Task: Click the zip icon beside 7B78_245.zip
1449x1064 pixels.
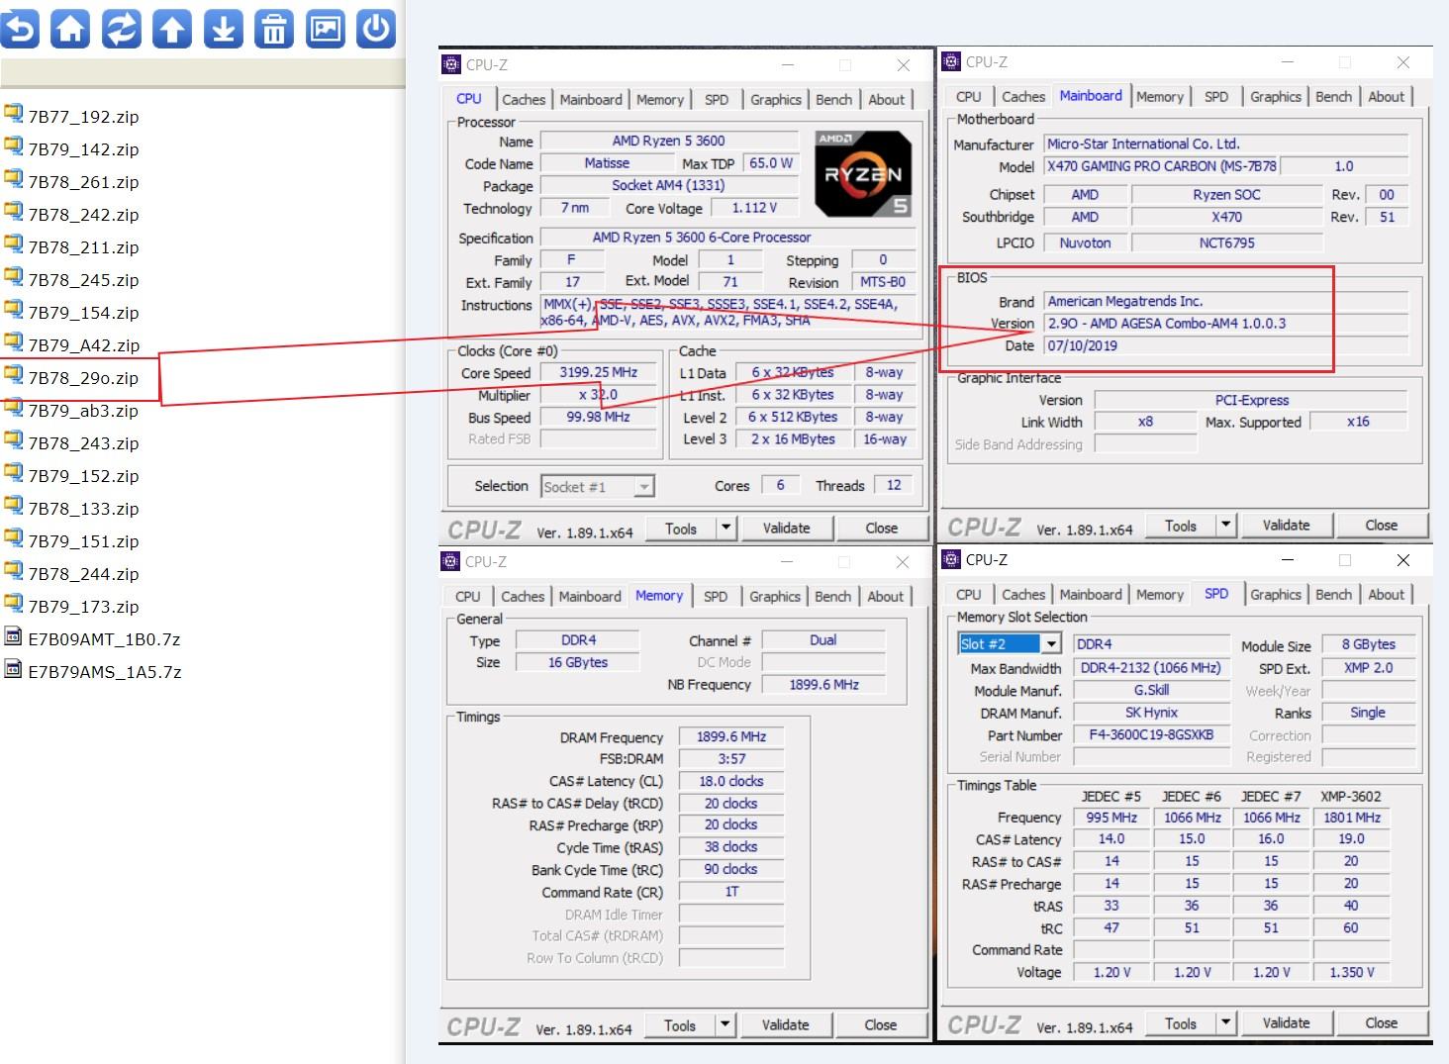Action: 13,278
